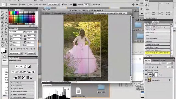Select the Dodge tool

(6, 32)
